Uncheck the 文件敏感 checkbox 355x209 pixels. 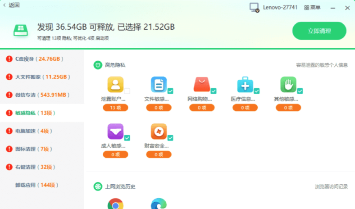tap(170, 91)
